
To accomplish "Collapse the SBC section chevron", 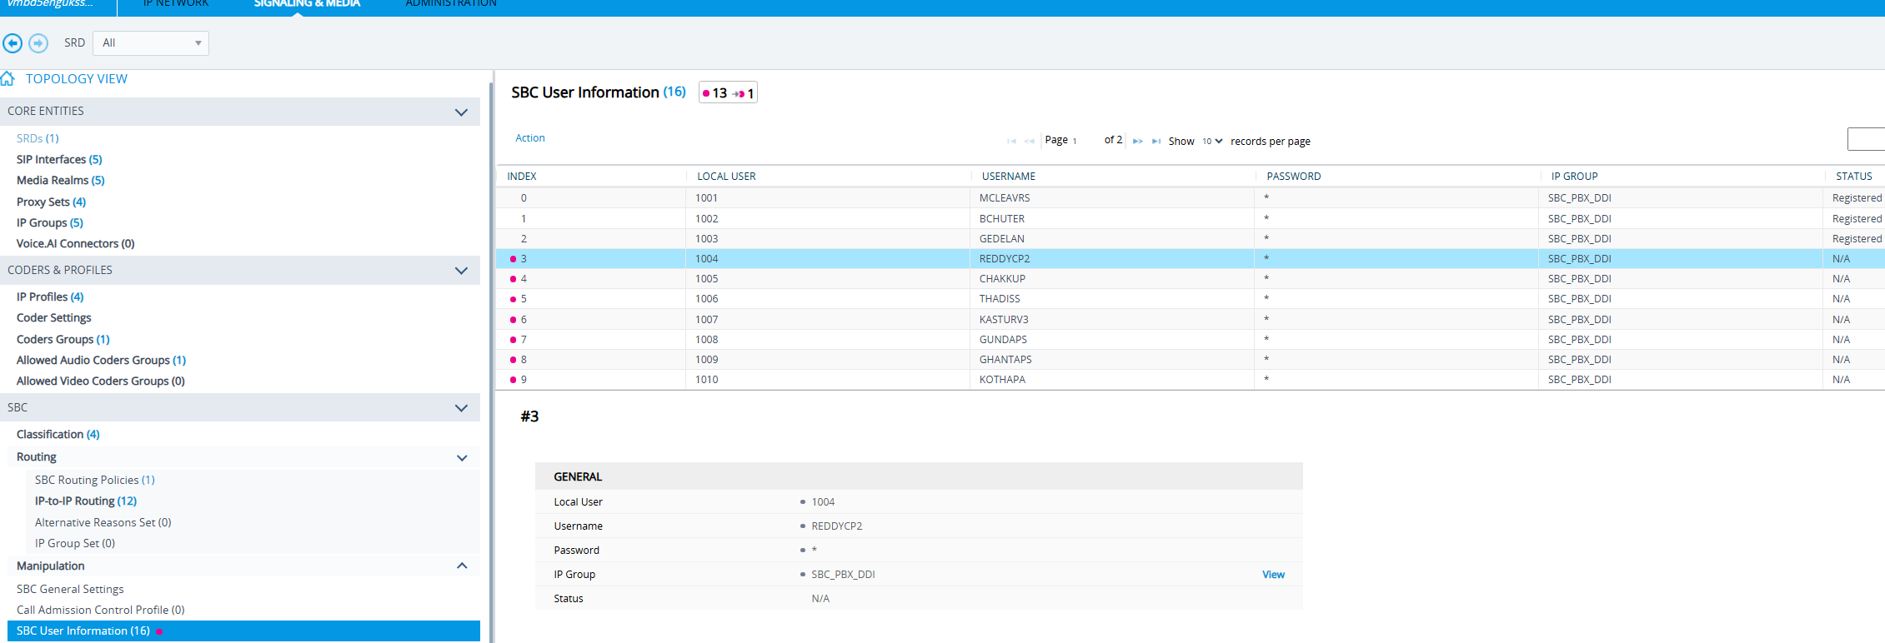I will pyautogui.click(x=461, y=407).
